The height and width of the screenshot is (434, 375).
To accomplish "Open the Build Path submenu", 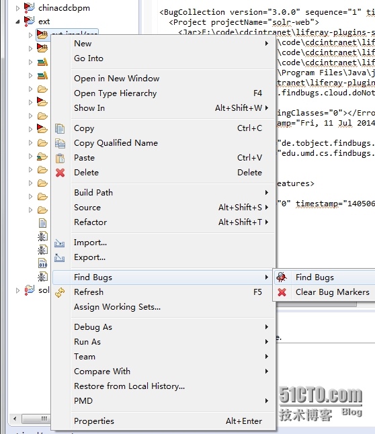I will pyautogui.click(x=173, y=193).
